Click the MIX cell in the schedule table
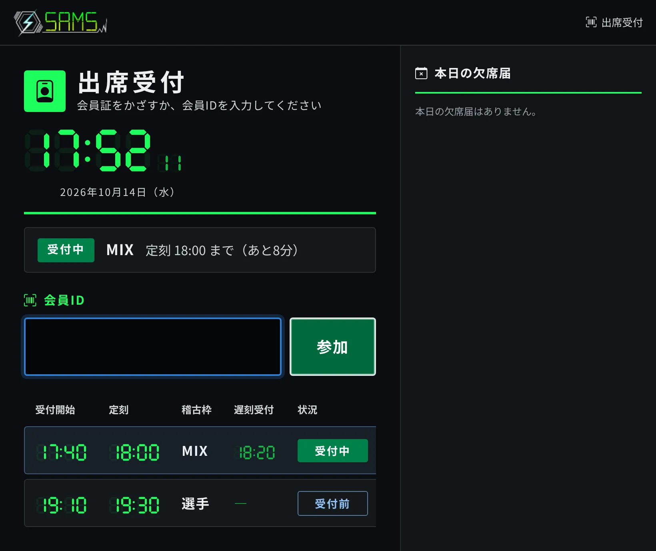This screenshot has height=551, width=656. coord(195,451)
